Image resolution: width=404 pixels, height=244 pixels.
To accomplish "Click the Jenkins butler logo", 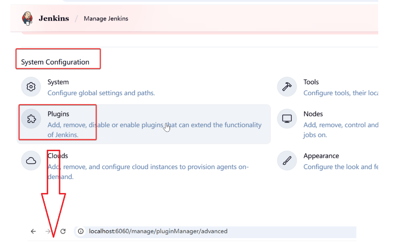I will (x=28, y=18).
